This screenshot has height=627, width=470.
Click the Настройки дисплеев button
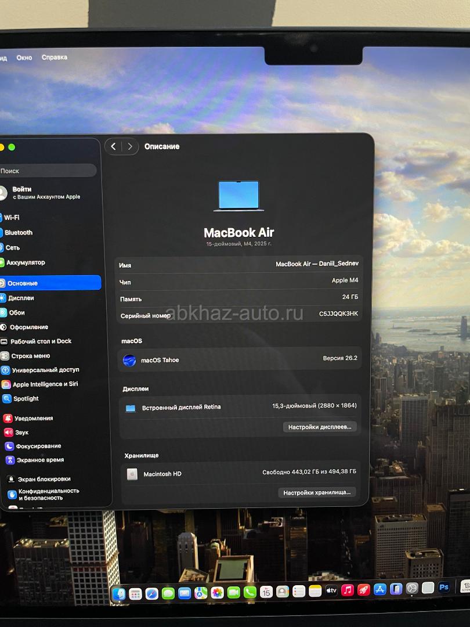[x=320, y=427]
